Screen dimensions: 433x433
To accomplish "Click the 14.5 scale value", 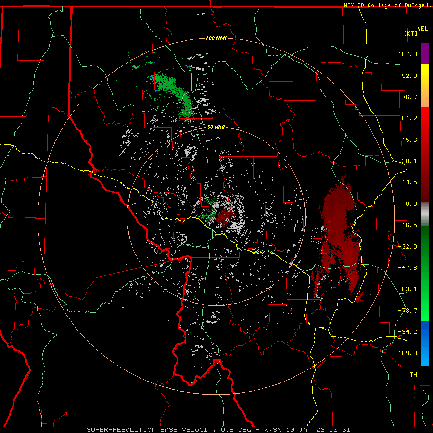I will click(x=409, y=182).
